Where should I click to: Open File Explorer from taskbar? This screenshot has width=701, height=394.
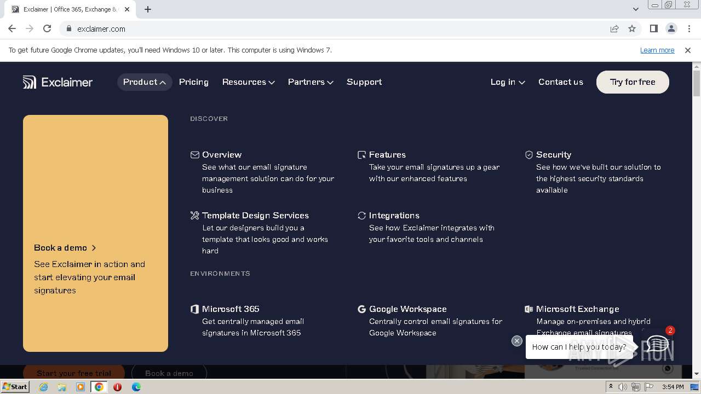tap(62, 387)
